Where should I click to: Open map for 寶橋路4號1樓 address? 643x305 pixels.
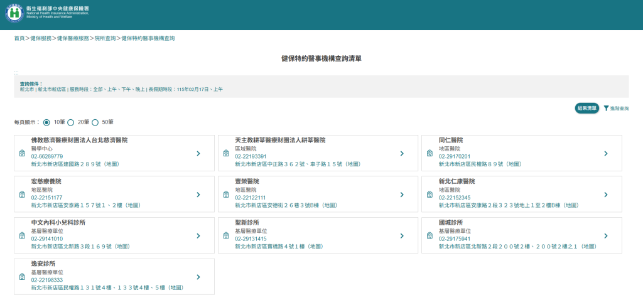[279, 247]
